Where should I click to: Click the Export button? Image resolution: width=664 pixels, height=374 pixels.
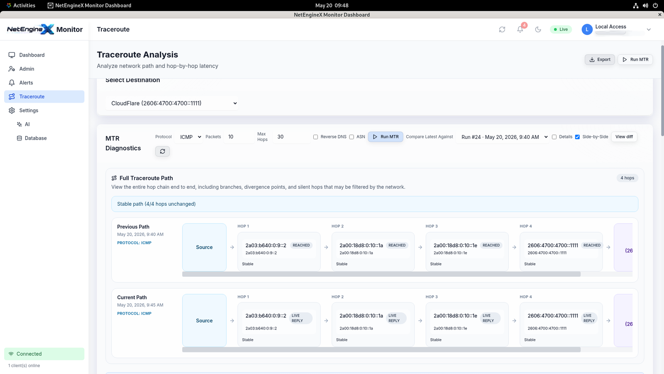[600, 59]
